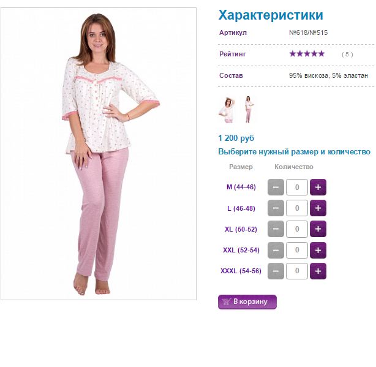
Task: Click the XXXL (54-56) quantity field
Action: point(297,271)
